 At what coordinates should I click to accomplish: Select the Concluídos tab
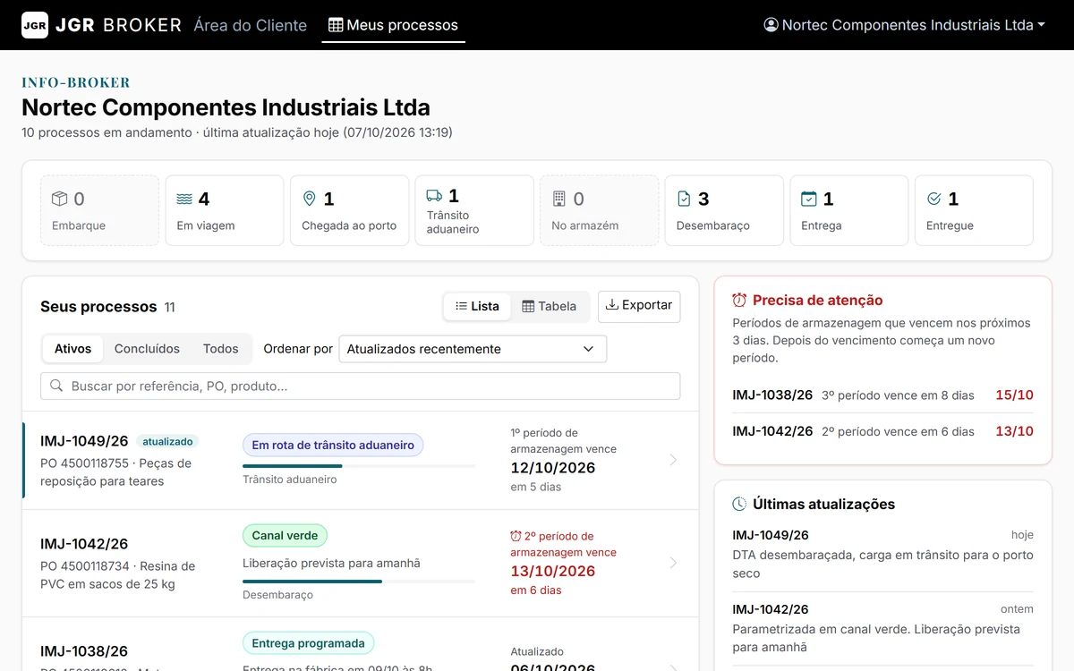coord(147,349)
